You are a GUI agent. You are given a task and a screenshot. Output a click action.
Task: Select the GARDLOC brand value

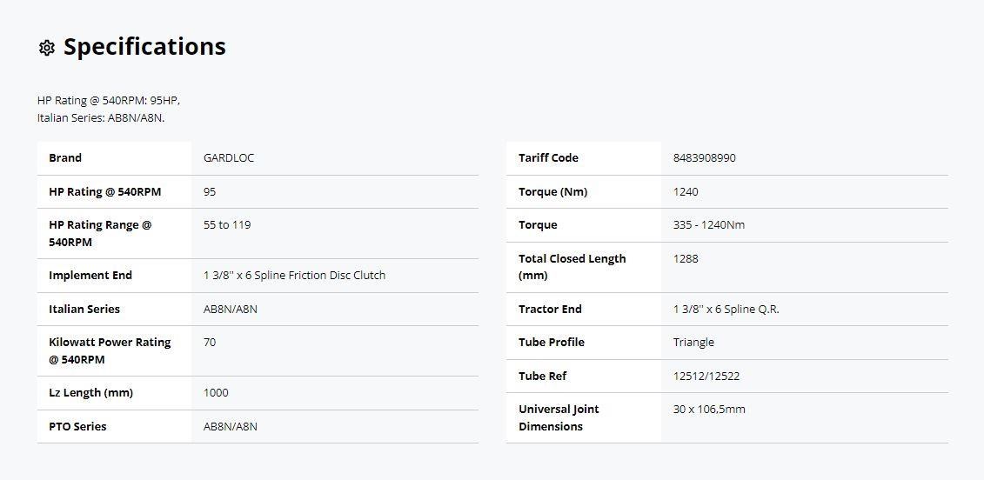(x=229, y=158)
